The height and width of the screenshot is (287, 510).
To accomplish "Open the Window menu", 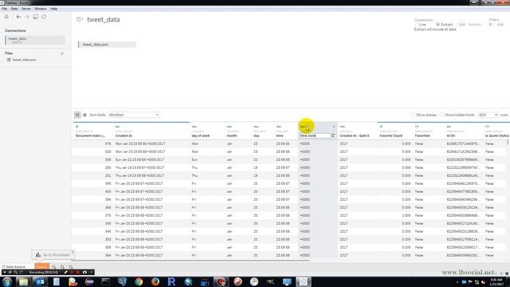I will click(x=41, y=9).
